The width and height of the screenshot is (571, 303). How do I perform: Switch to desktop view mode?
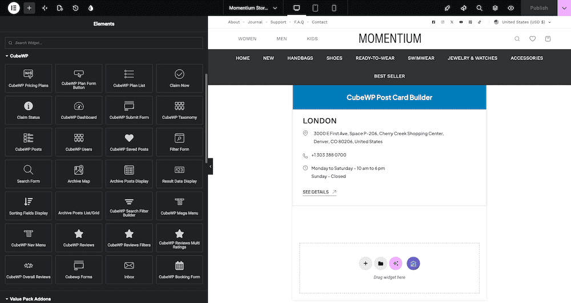pos(296,7)
